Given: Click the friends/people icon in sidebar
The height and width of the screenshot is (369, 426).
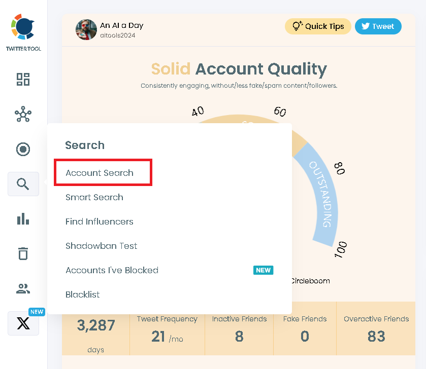Looking at the screenshot, I should pyautogui.click(x=23, y=288).
